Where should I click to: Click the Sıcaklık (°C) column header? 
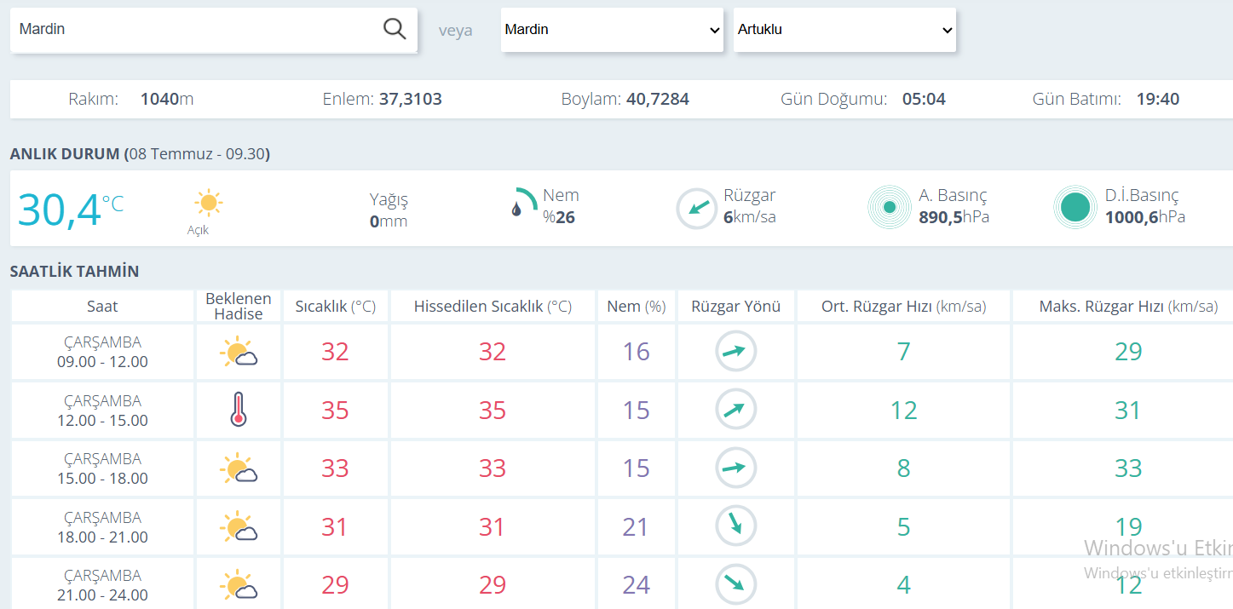336,307
